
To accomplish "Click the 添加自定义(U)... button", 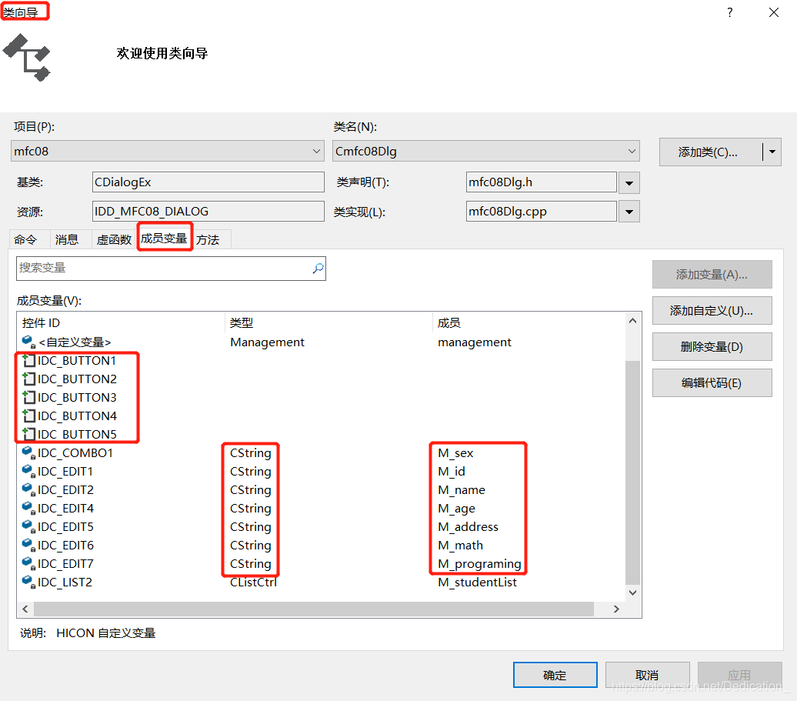I will [712, 311].
